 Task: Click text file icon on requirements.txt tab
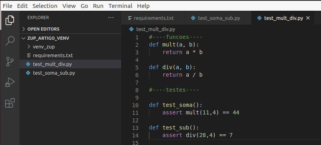pyautogui.click(x=130, y=18)
